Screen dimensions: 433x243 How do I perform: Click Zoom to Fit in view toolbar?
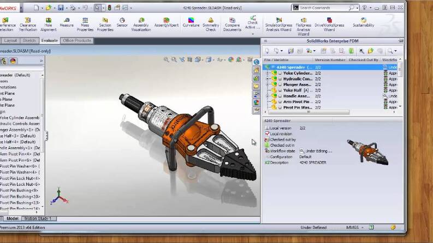coord(166,59)
